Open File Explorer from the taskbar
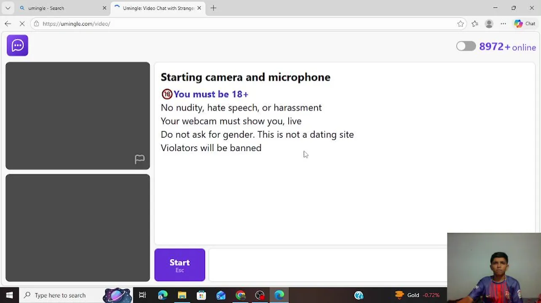This screenshot has width=541, height=303. (182, 295)
